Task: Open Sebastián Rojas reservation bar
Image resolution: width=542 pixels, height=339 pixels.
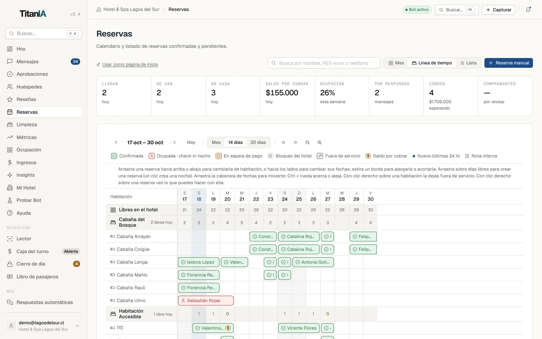Action: [206, 301]
